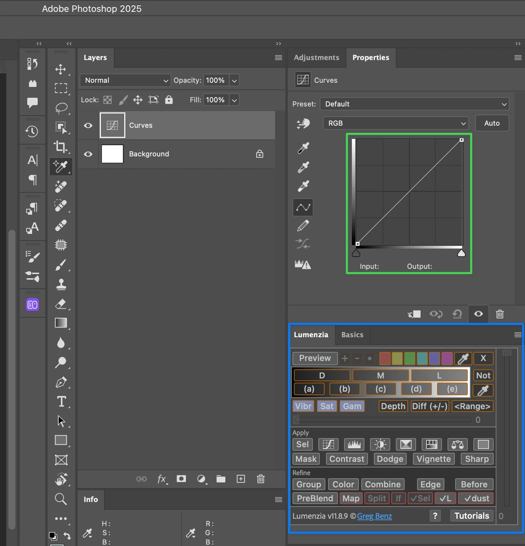The height and width of the screenshot is (546, 525).
Task: Select the Blur drop tool
Action: click(61, 343)
